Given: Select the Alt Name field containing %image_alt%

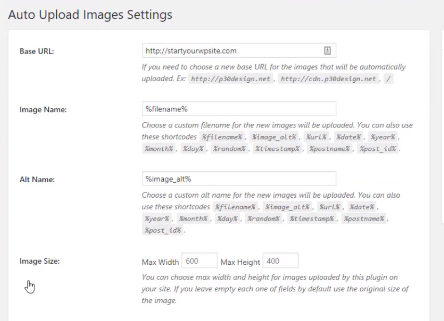Looking at the screenshot, I should [x=239, y=179].
